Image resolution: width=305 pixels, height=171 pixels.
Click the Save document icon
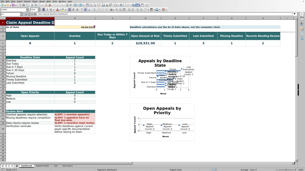click(x=13, y=5)
